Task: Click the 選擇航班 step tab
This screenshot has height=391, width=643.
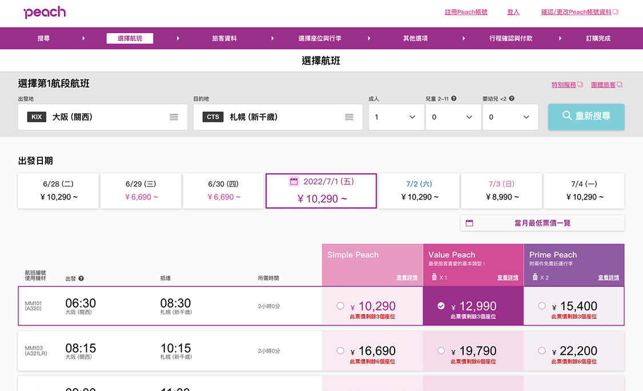Action: (x=130, y=38)
